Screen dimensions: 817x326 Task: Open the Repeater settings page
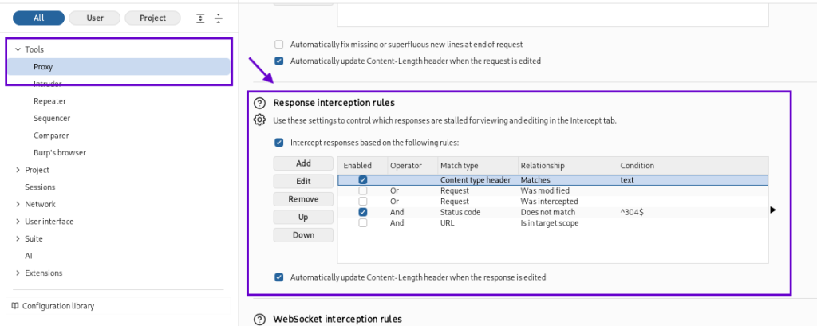point(49,101)
